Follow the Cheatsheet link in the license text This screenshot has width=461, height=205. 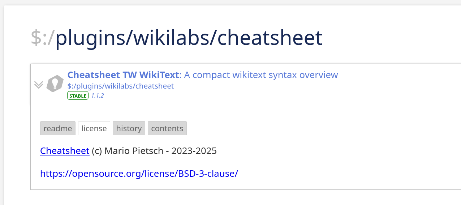(x=65, y=151)
